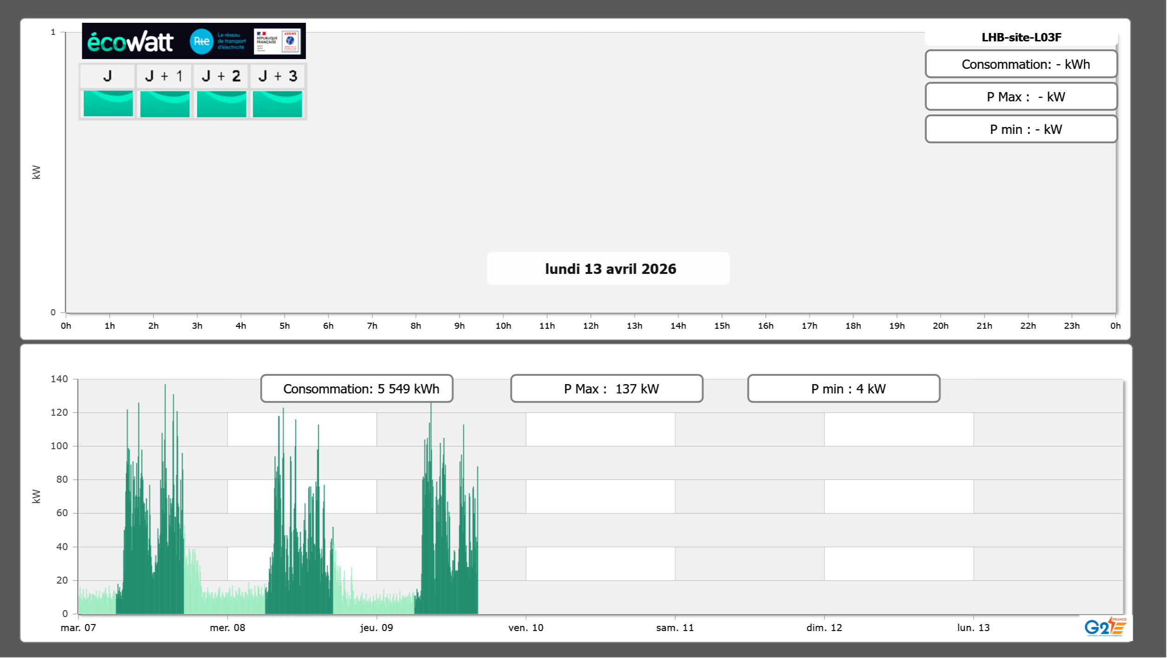1167x658 pixels.
Task: Click the Consommation: 5 549 kWh box
Action: tap(357, 389)
